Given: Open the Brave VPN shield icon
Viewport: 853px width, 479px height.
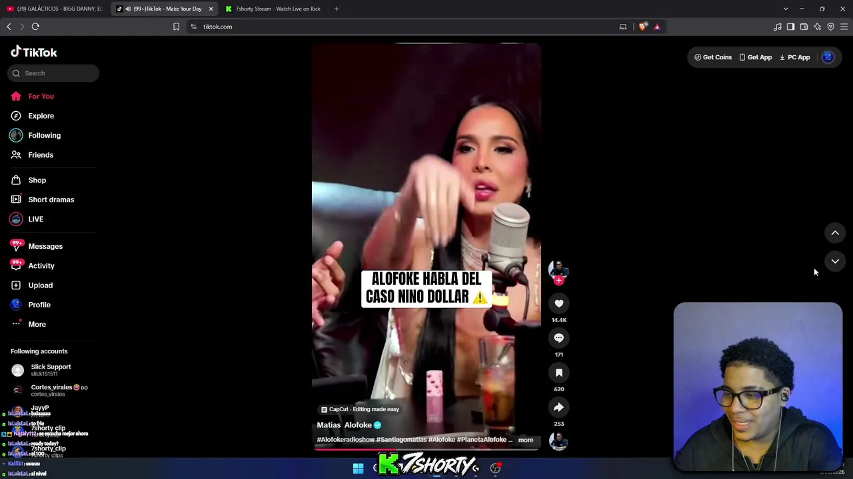Looking at the screenshot, I should pyautogui.click(x=830, y=27).
